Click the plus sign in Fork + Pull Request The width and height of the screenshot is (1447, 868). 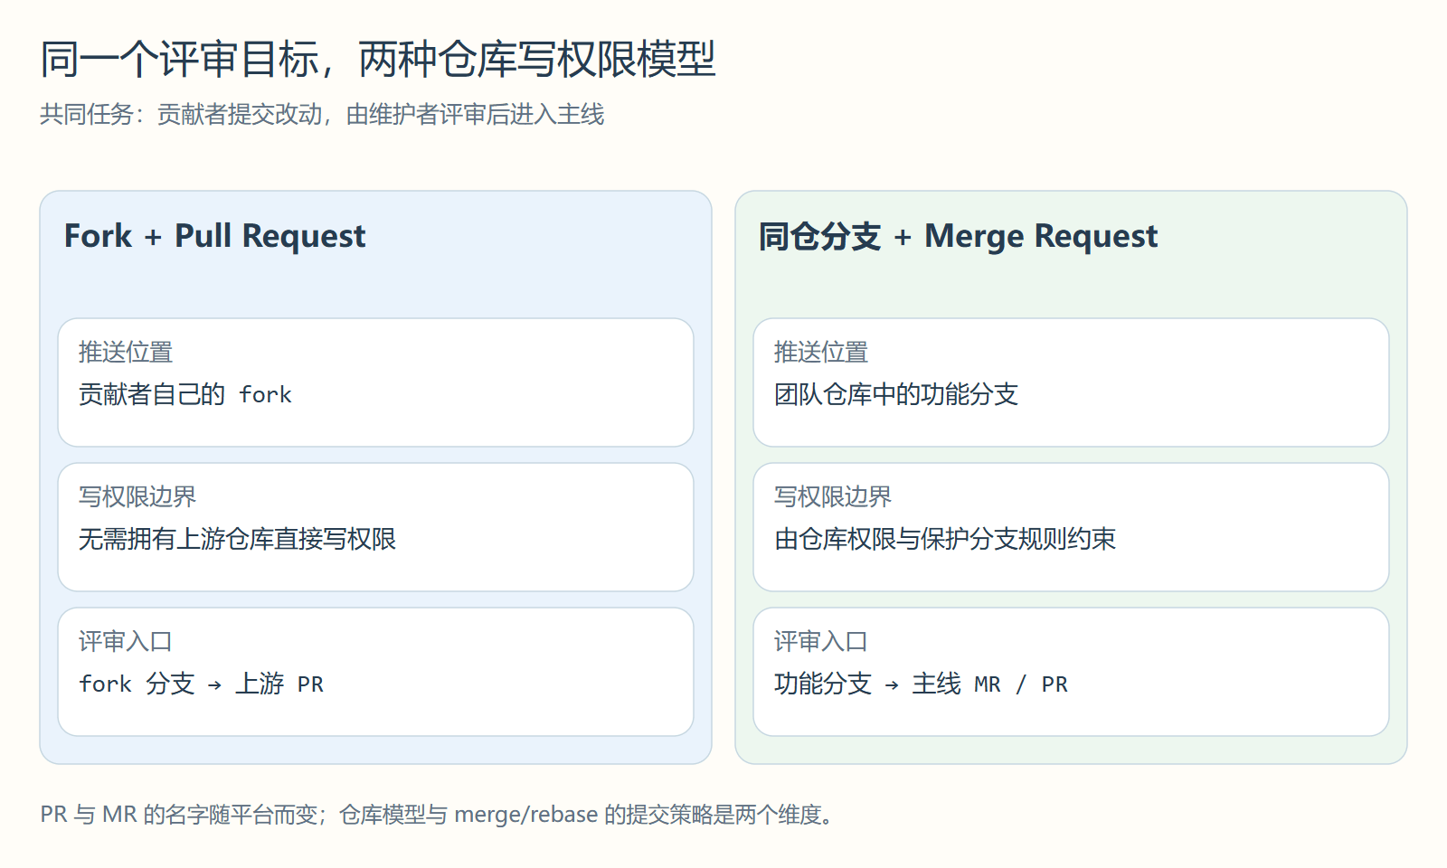tap(153, 237)
